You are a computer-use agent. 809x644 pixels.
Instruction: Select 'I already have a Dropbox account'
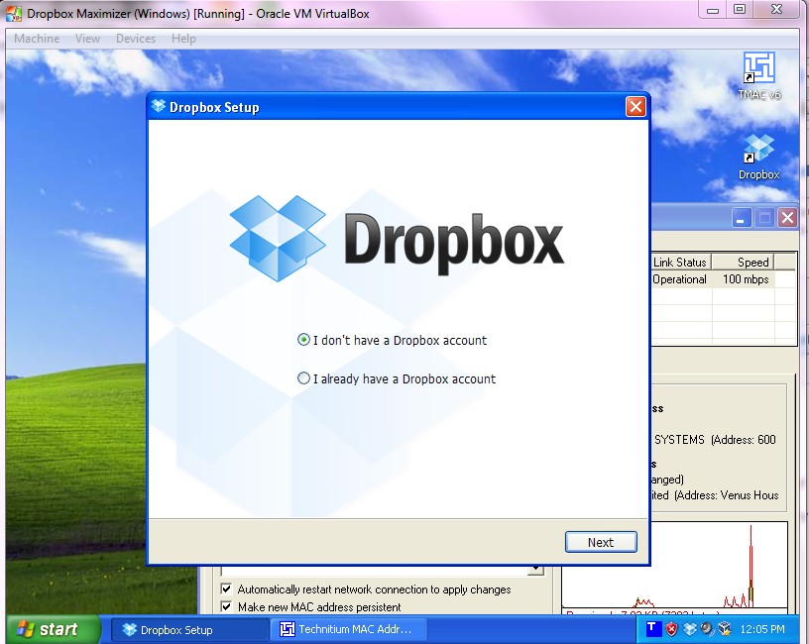pyautogui.click(x=303, y=378)
